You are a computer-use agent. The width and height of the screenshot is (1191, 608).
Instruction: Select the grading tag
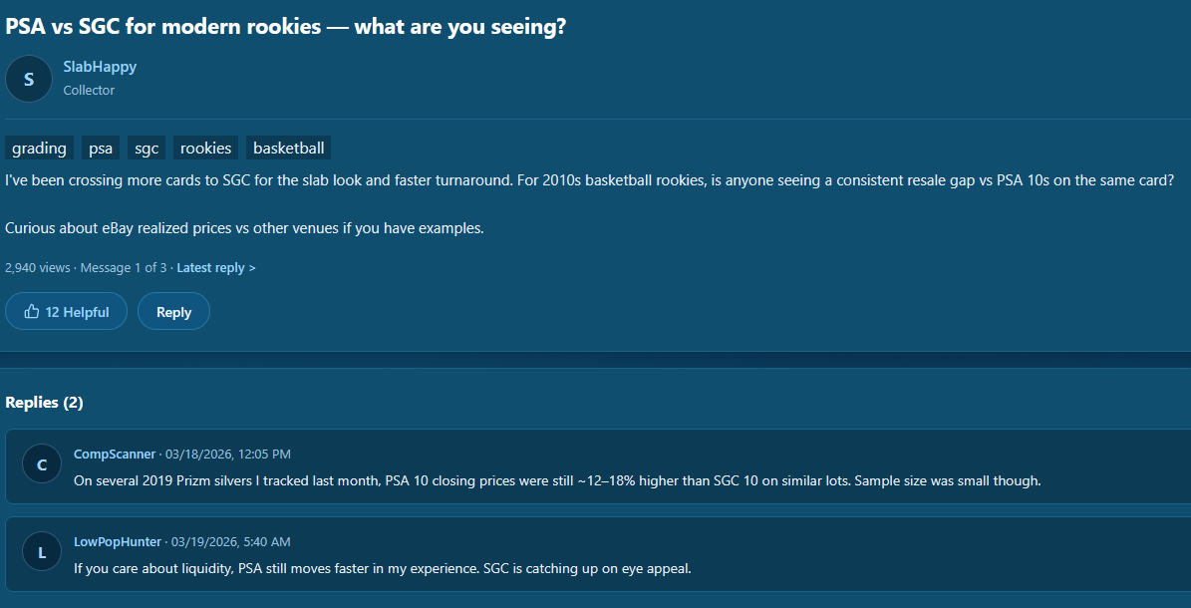point(39,149)
